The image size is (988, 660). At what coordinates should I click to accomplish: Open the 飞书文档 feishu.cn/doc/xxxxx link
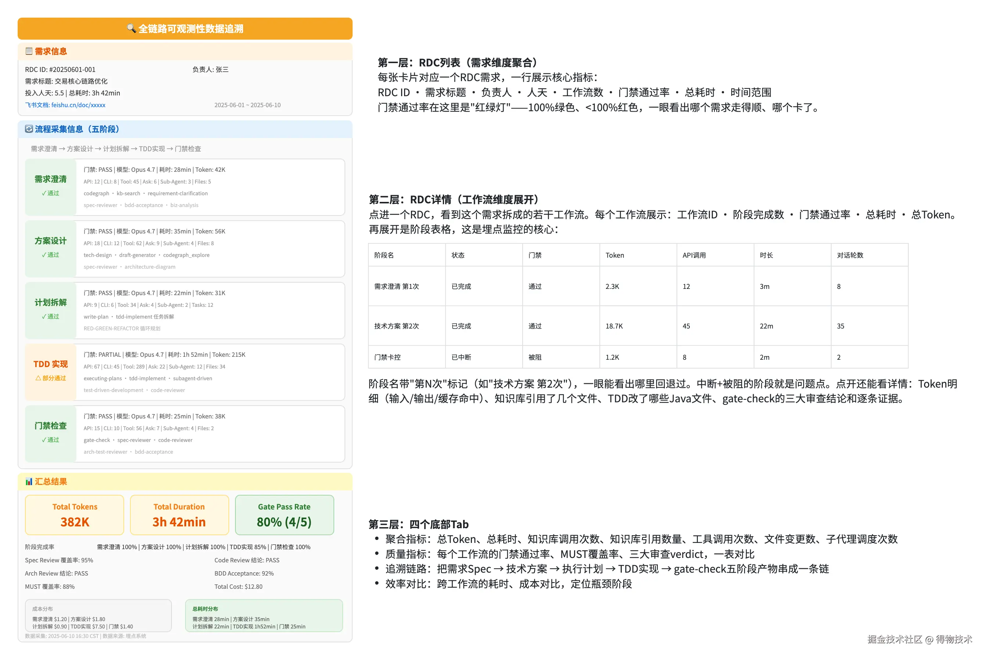[65, 105]
